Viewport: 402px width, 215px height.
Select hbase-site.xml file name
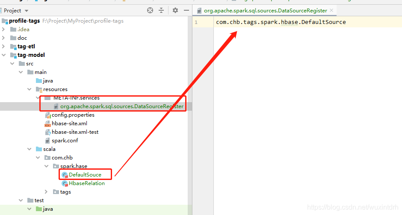pos(69,123)
